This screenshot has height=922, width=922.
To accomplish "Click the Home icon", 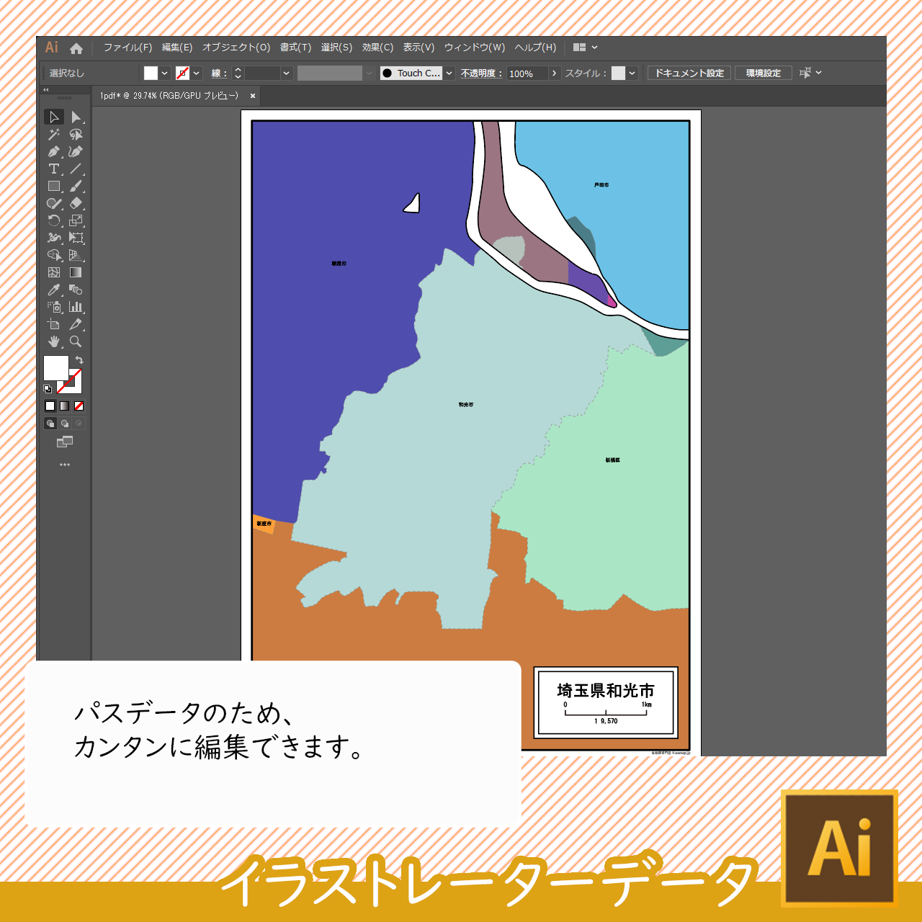I will (76, 48).
